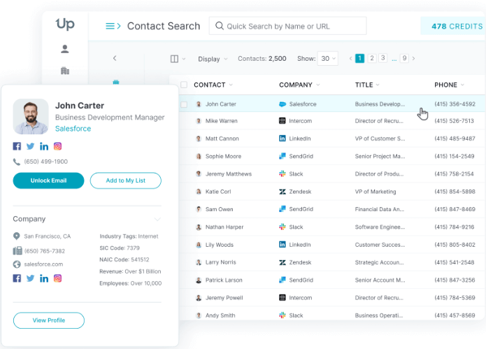Click the salesforce.com website text
Image resolution: width=486 pixels, height=349 pixels.
tap(43, 264)
